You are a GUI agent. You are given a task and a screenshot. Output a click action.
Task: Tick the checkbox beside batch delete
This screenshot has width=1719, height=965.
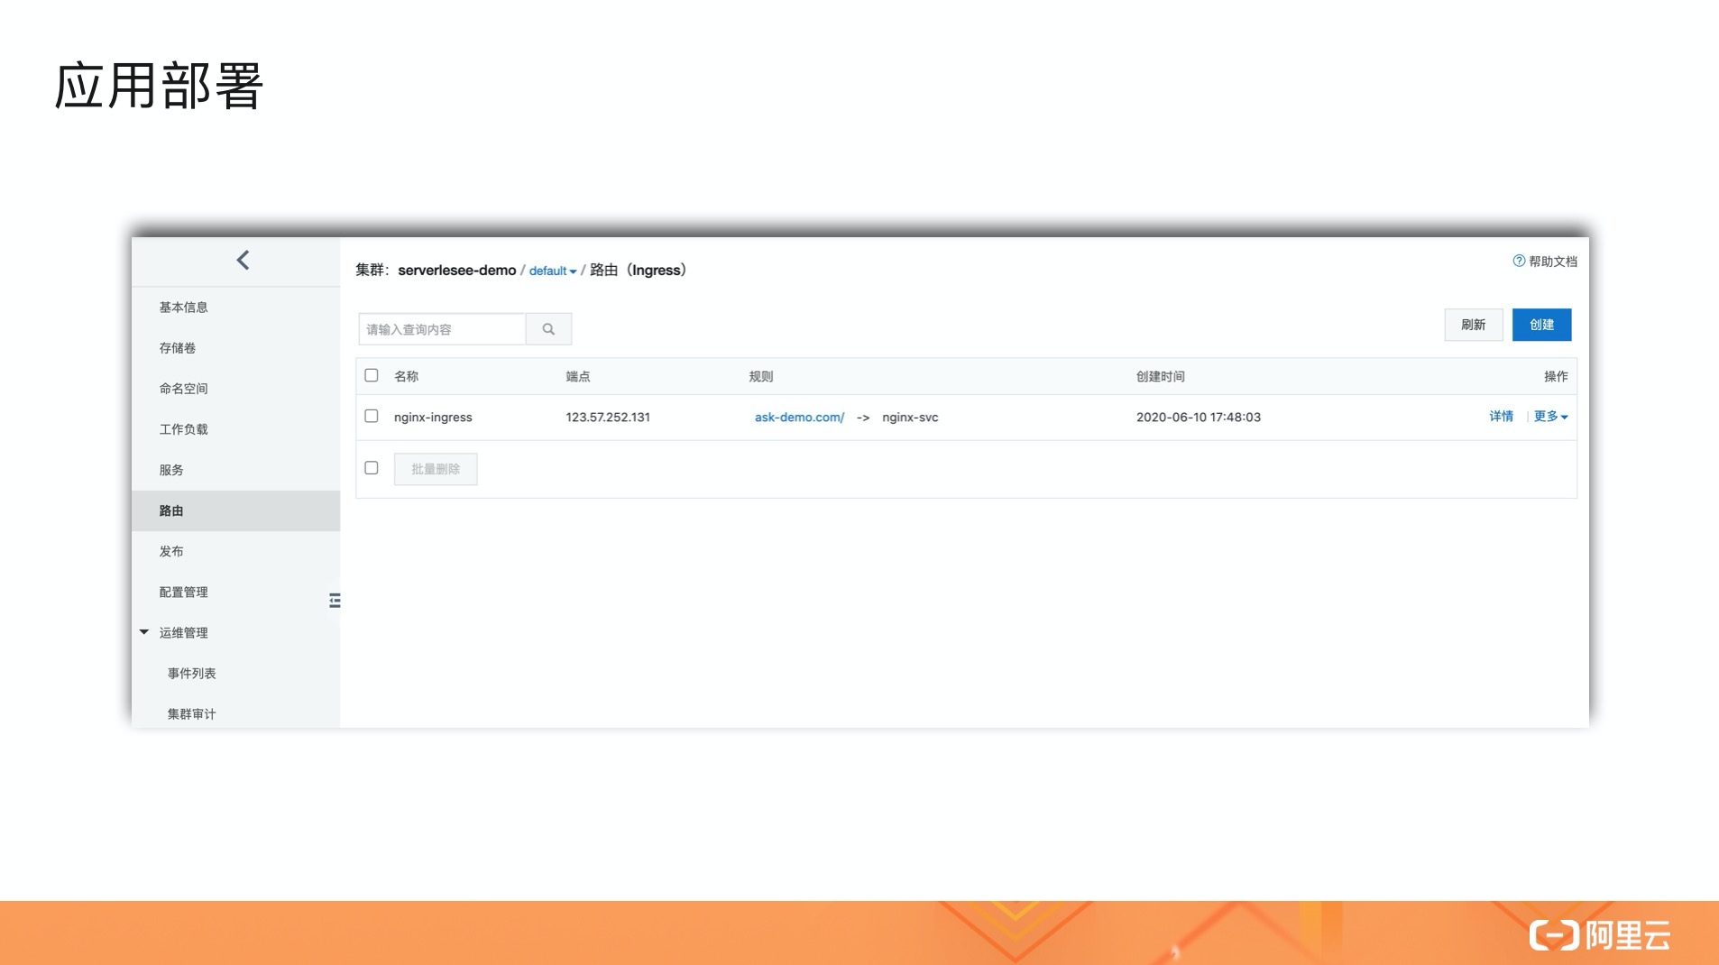coord(372,468)
